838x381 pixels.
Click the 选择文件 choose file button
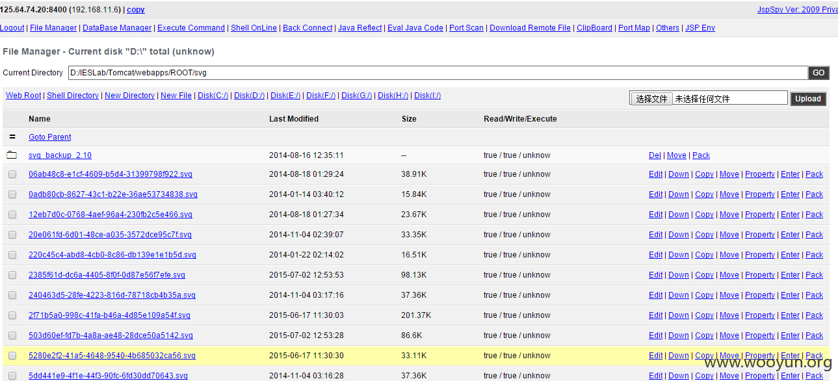[x=651, y=99]
